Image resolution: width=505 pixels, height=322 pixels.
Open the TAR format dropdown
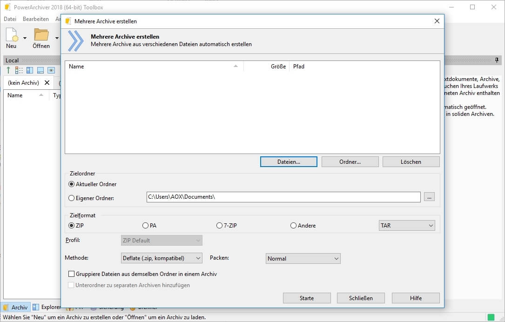tap(407, 226)
